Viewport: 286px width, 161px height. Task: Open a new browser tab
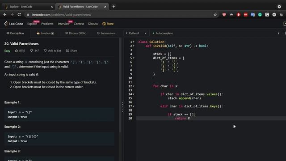tap(114, 7)
